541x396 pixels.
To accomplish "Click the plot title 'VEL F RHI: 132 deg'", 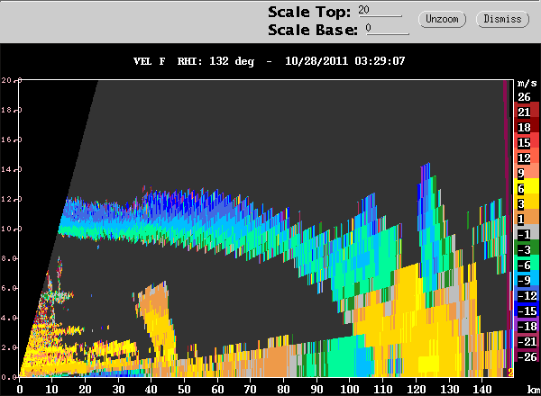I will click(194, 61).
